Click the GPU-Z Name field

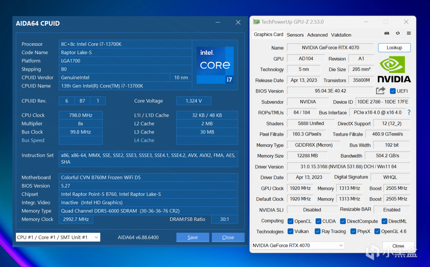[330, 48]
